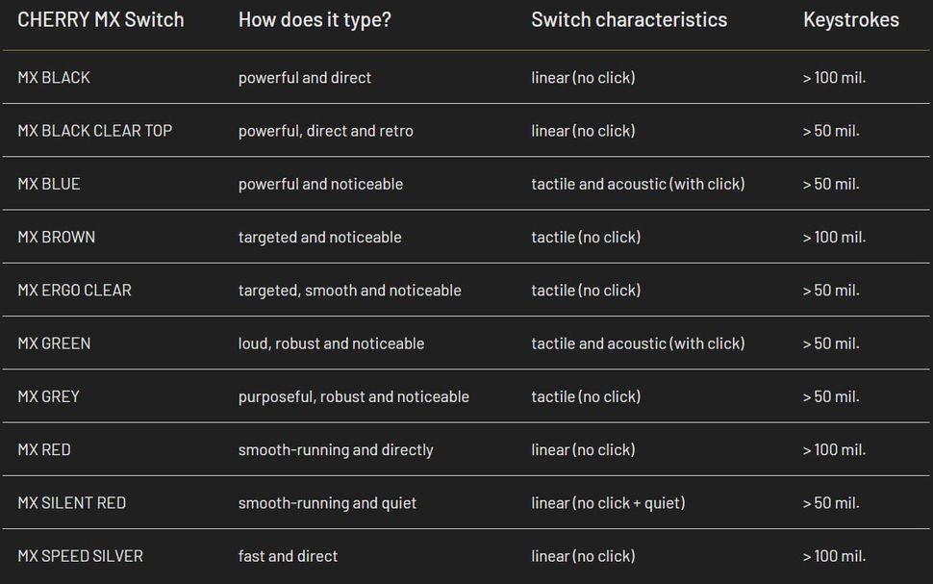Click 'targeted, smooth and noticeable' description
The height and width of the screenshot is (584, 933).
coord(350,291)
